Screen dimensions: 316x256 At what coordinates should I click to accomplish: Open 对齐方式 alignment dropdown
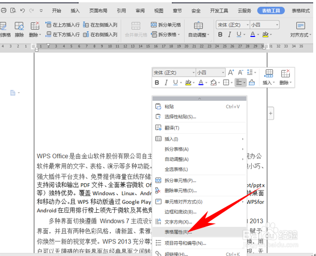click(301, 30)
